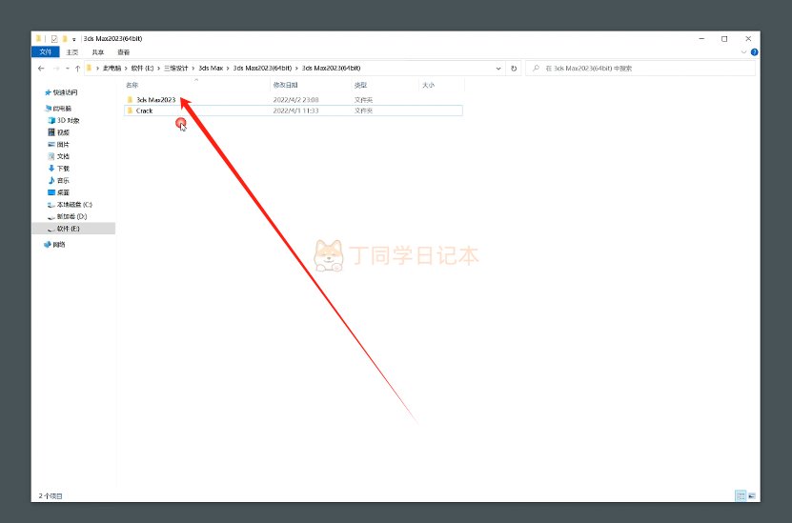Click 软件 (E:) in the address bar path
This screenshot has width=792, height=523.
(x=142, y=69)
